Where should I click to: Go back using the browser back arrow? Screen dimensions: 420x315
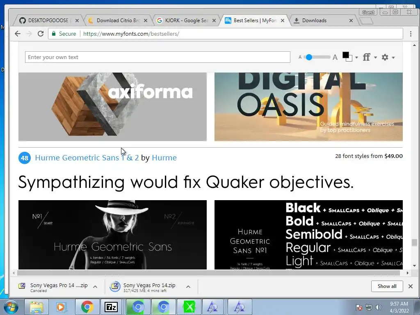pyautogui.click(x=18, y=34)
